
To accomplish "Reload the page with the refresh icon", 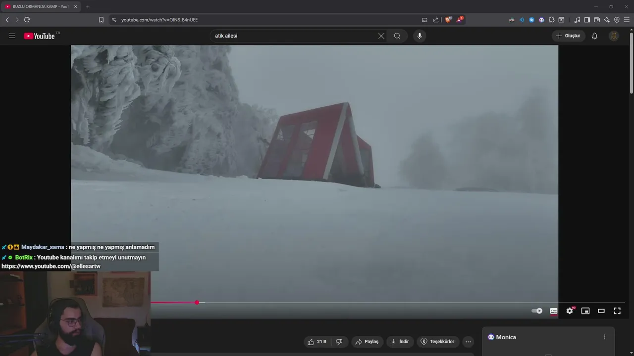I will point(27,20).
